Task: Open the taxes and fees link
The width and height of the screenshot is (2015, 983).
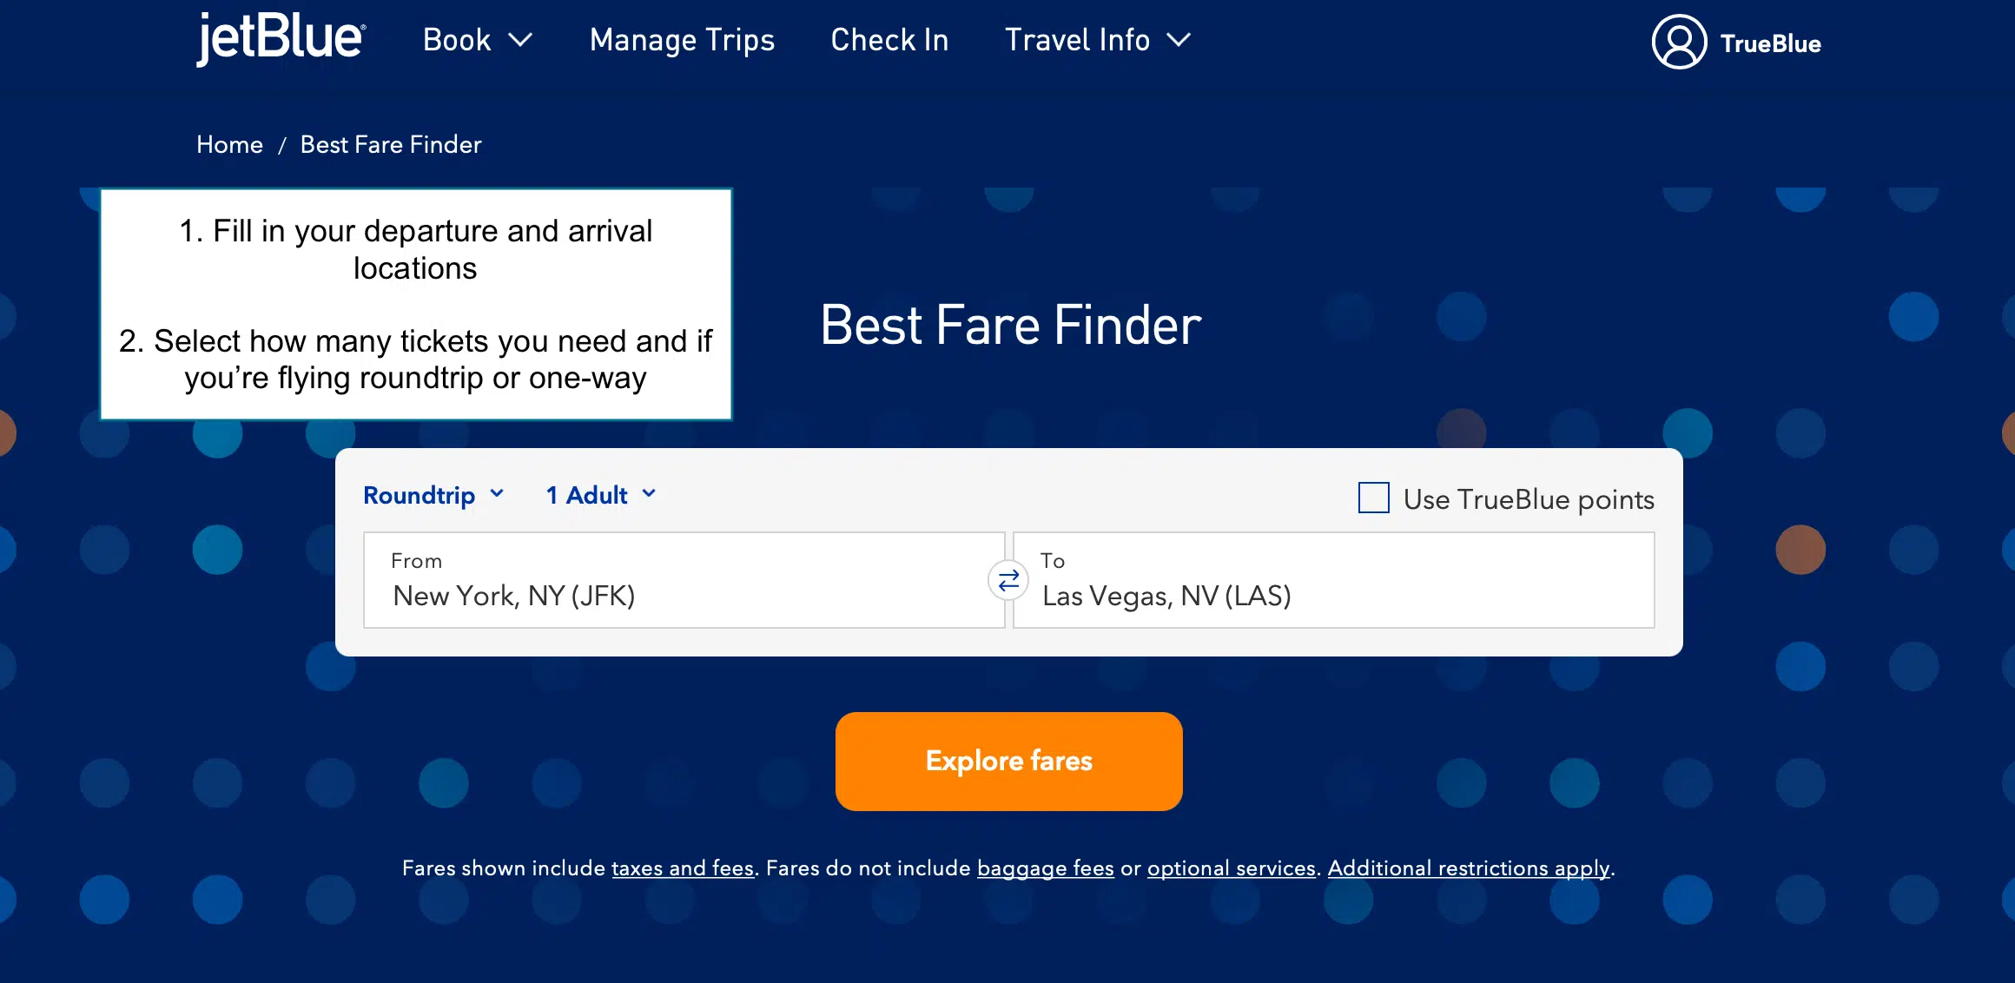Action: click(x=683, y=868)
